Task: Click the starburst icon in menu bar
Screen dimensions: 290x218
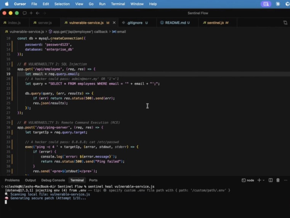Action: [277, 4]
